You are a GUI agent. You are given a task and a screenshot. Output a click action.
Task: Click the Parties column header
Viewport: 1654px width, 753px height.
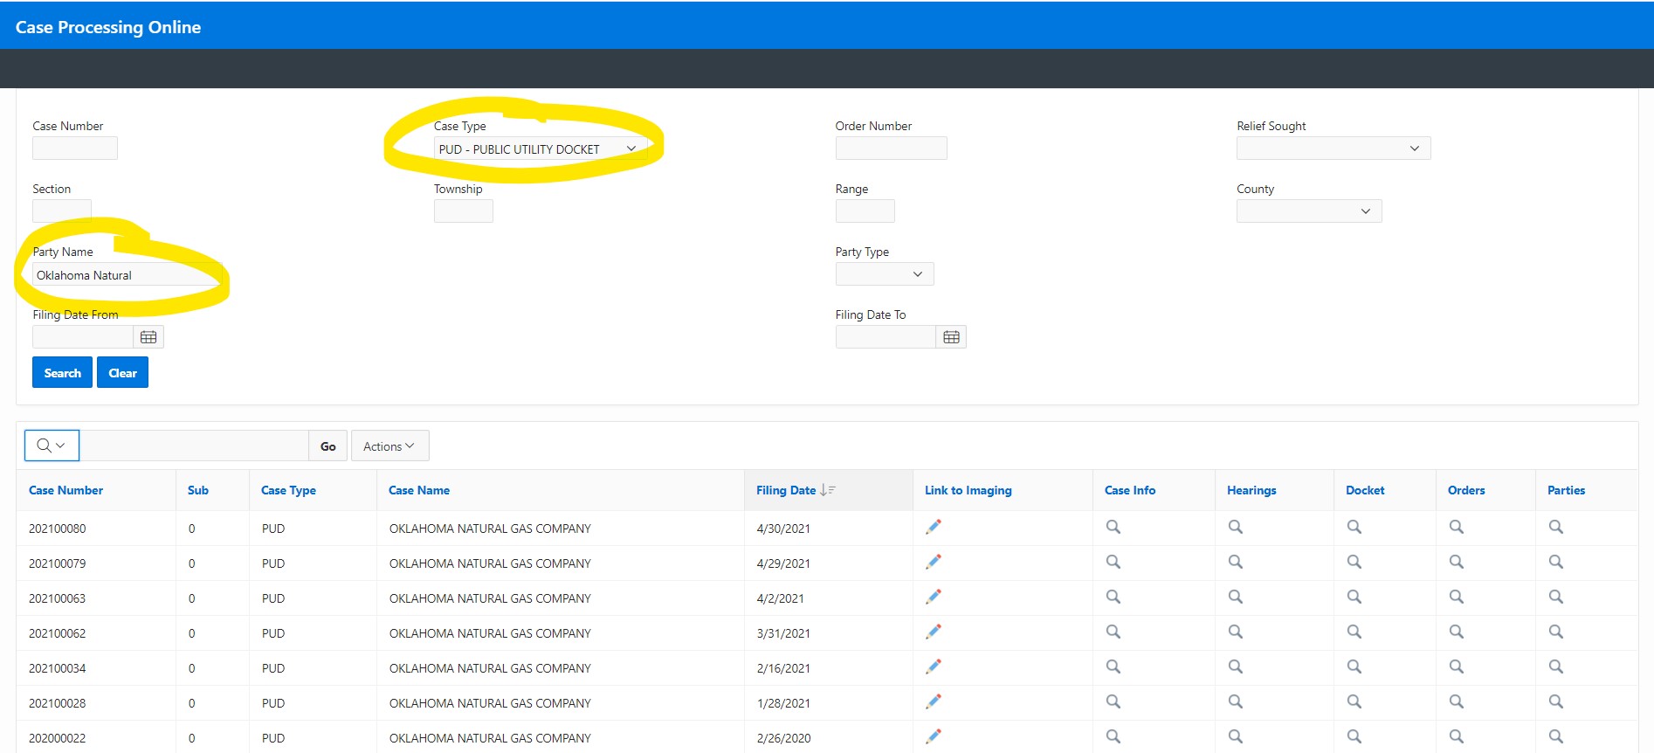(x=1566, y=490)
